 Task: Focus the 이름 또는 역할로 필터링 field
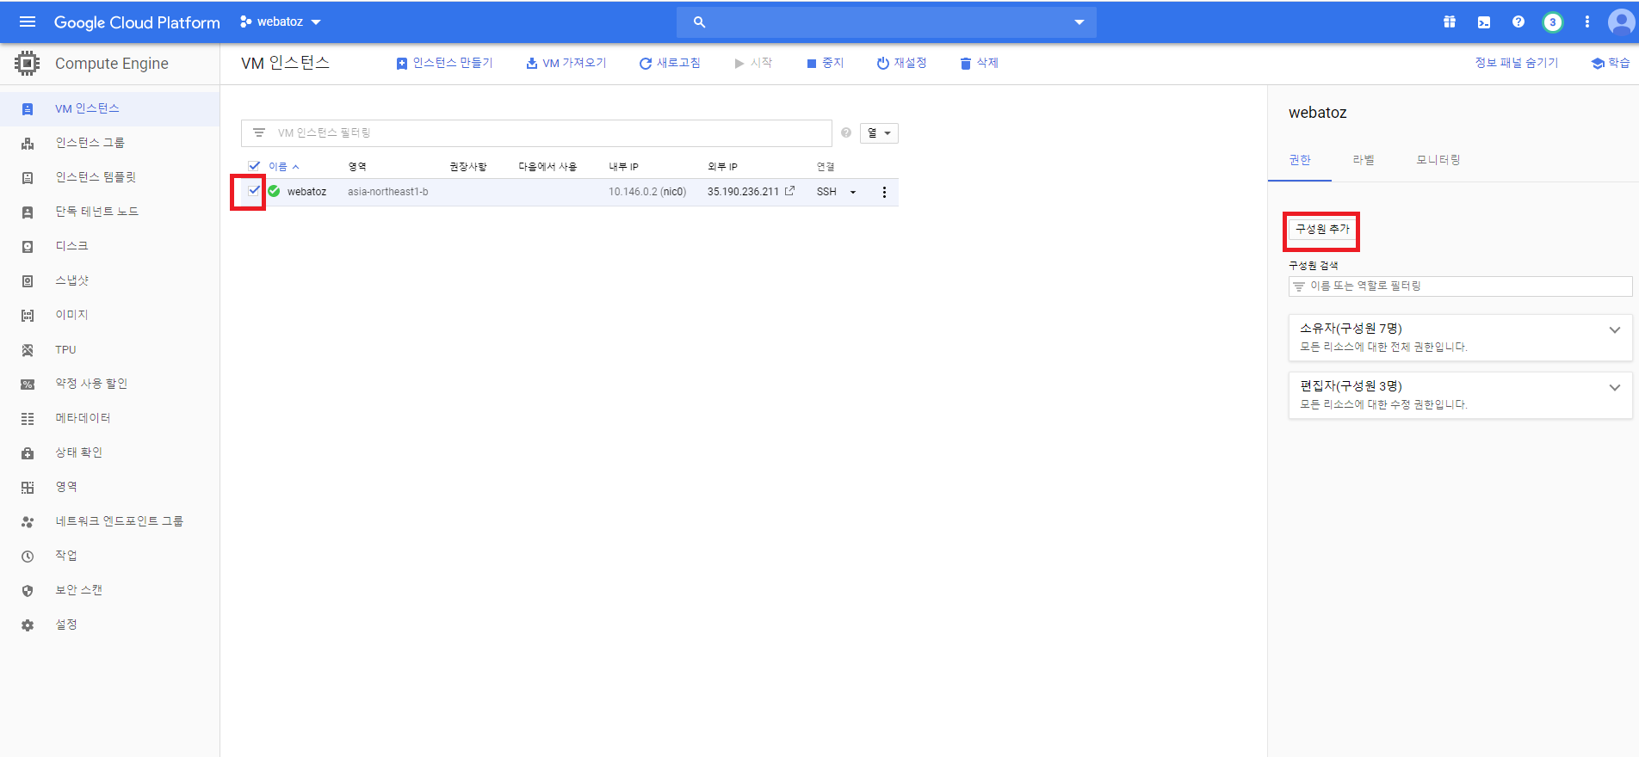coord(1460,286)
